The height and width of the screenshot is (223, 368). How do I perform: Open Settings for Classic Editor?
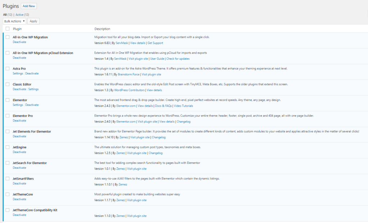tap(33, 89)
